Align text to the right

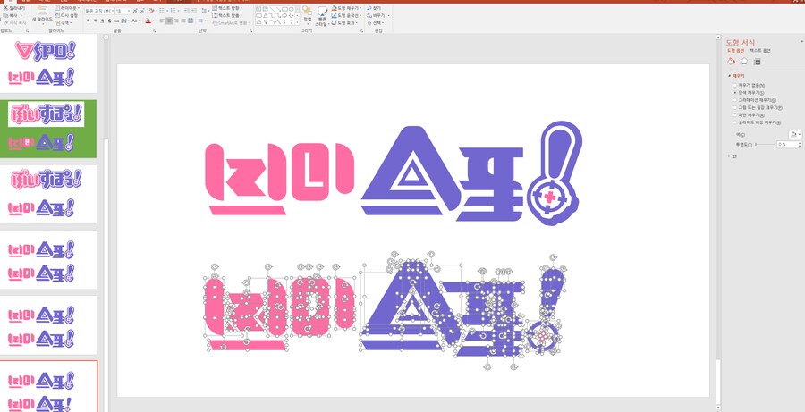(176, 21)
